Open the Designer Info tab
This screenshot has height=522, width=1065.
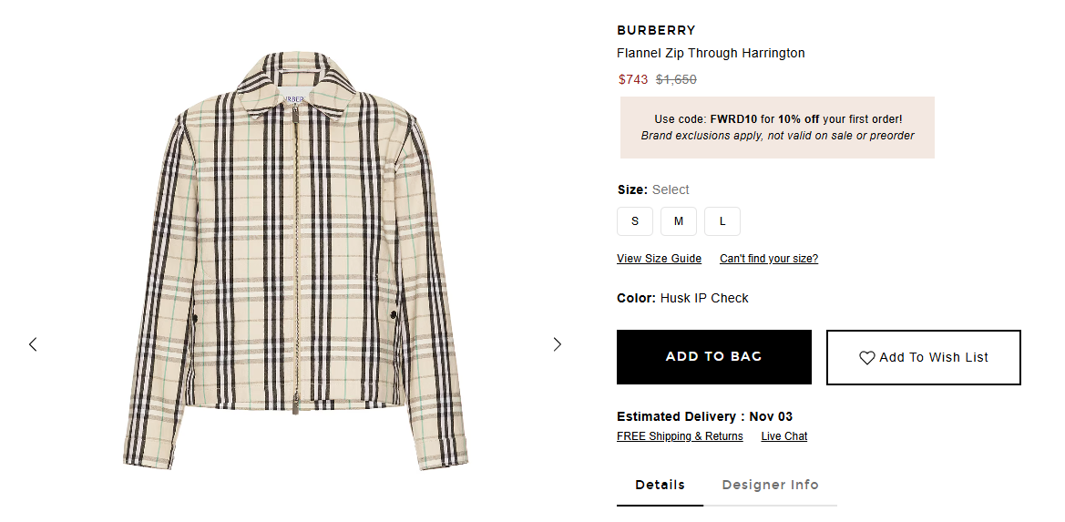coord(770,485)
